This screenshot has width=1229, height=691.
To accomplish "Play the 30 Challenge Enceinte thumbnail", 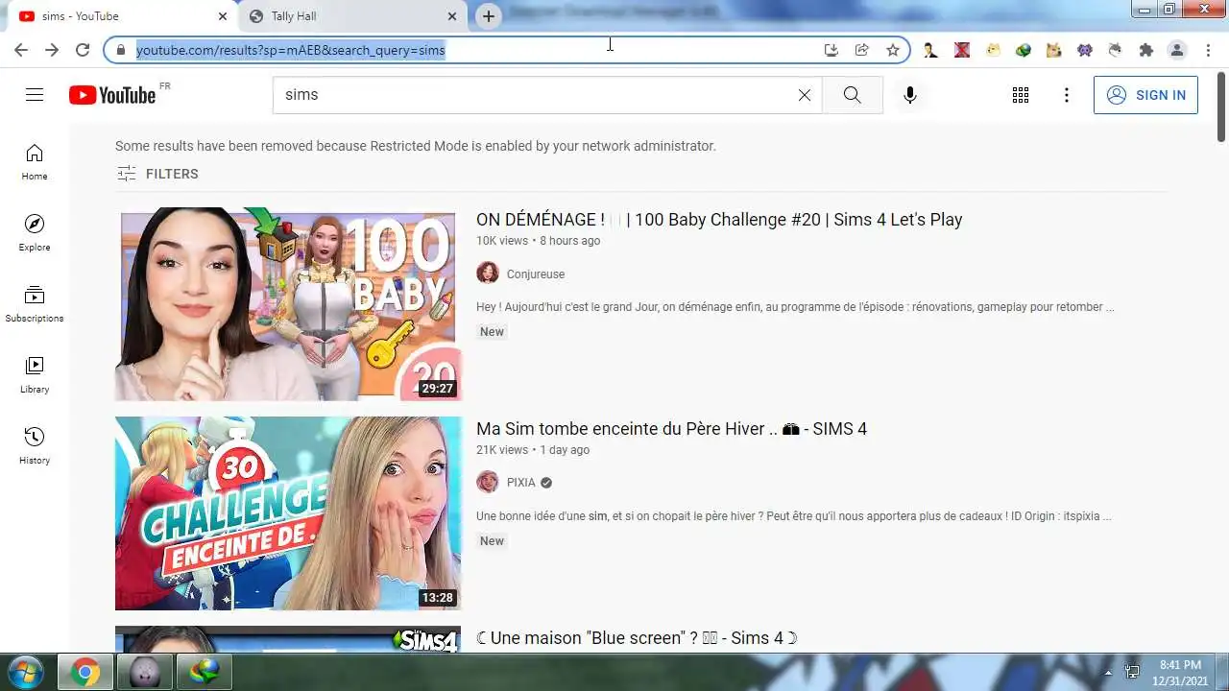I will tap(288, 513).
